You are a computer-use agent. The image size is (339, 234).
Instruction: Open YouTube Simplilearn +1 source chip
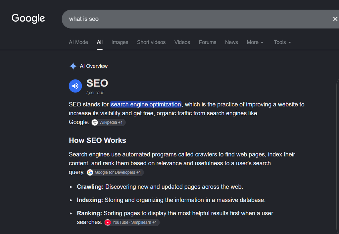(132, 222)
